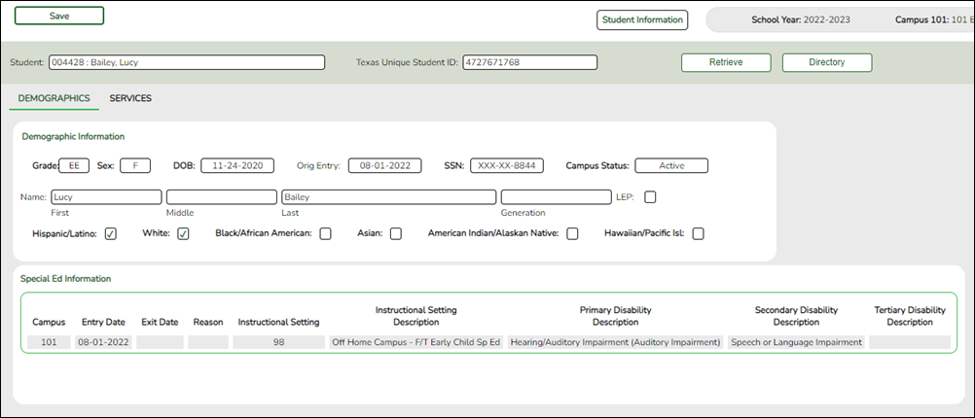The image size is (975, 418).
Task: Click the Orig Entry date field
Action: [385, 166]
